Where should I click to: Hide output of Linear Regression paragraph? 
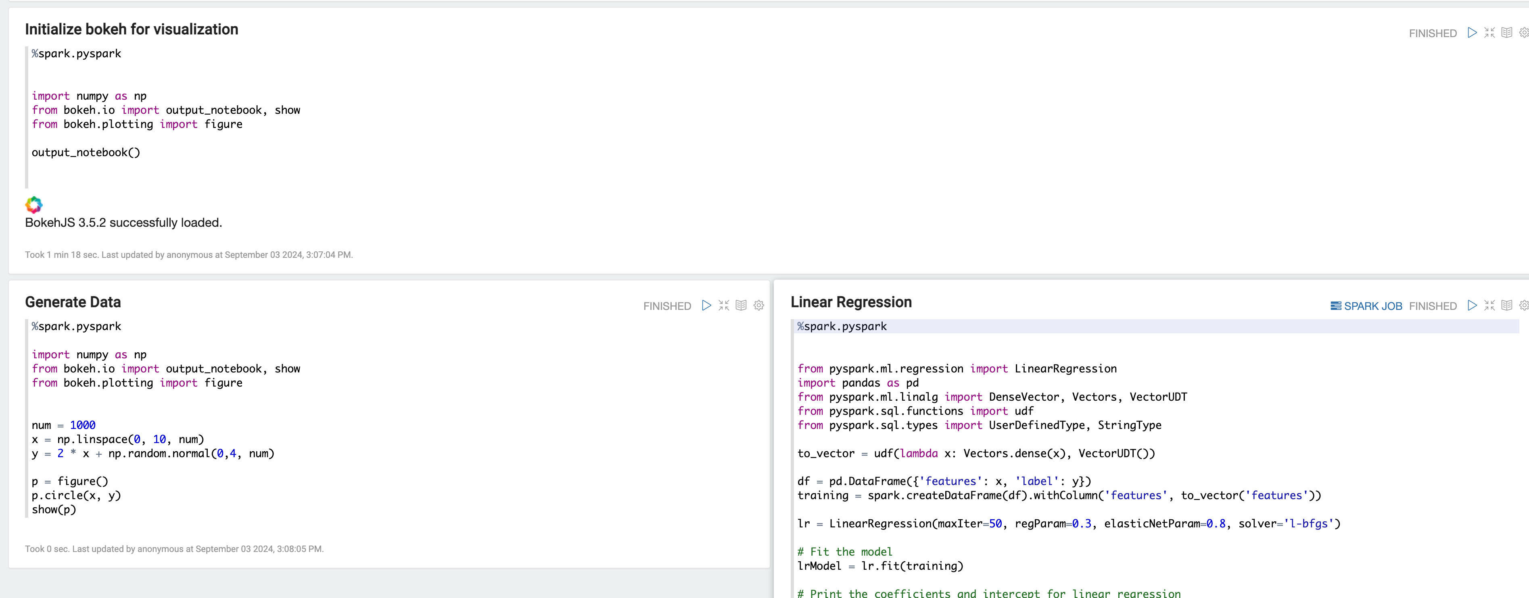coord(1506,305)
